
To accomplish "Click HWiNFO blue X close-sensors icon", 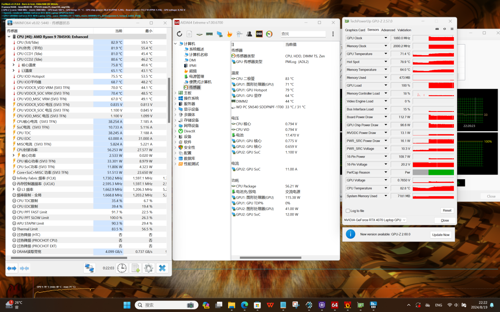I will pyautogui.click(x=162, y=268).
